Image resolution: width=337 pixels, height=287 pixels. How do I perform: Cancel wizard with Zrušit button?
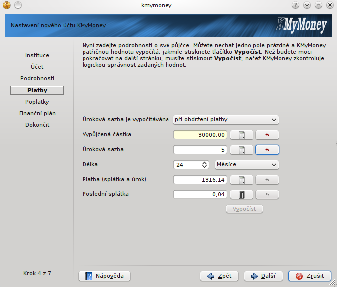pyautogui.click(x=310, y=276)
